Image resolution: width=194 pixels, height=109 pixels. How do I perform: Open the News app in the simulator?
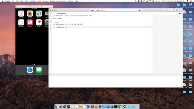(30, 22)
